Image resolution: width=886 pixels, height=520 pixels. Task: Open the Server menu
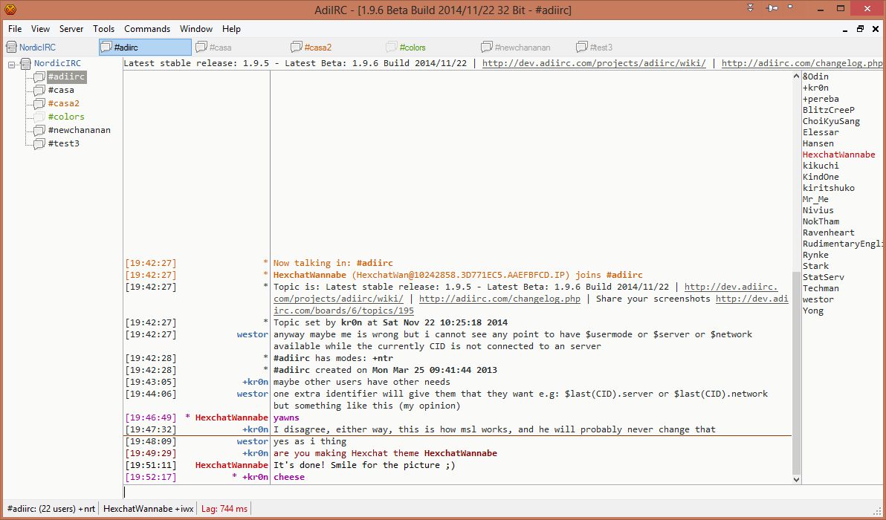point(72,29)
